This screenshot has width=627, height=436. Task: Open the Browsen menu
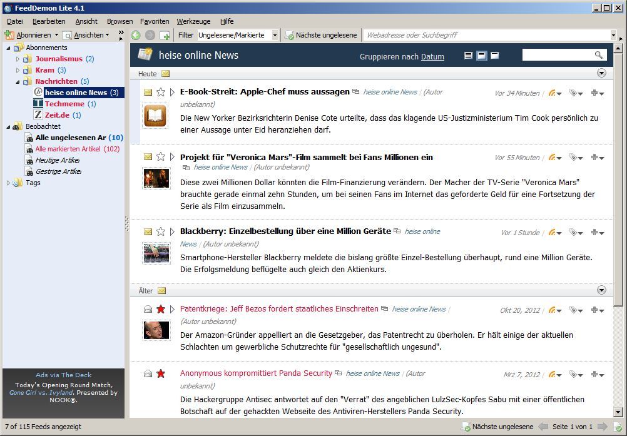coord(120,21)
